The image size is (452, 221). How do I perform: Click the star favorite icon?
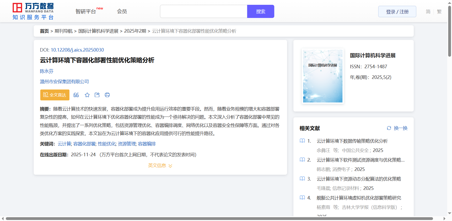pos(87,95)
